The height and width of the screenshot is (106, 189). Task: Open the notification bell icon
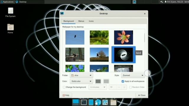[x=166, y=2]
